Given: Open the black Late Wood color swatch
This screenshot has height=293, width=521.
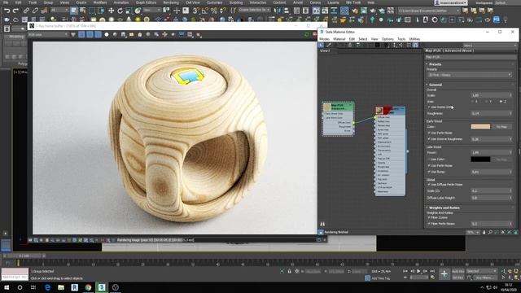Looking at the screenshot, I should 480,160.
